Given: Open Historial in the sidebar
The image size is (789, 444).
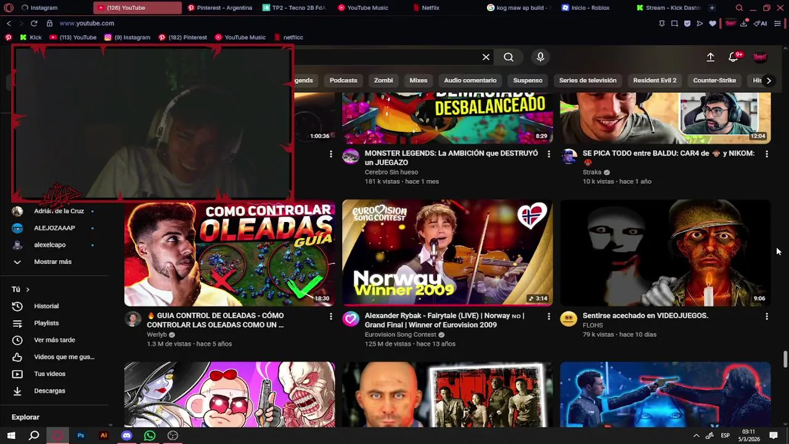Looking at the screenshot, I should click(46, 306).
